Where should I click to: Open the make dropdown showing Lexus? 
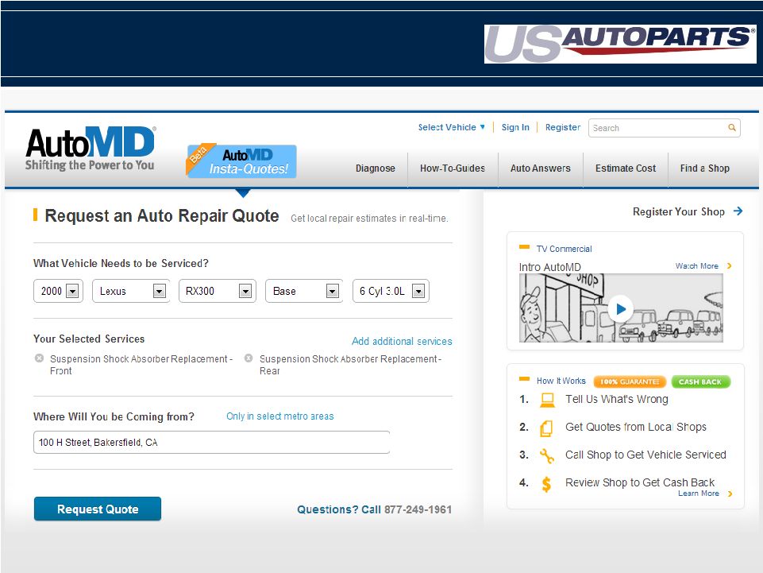(159, 292)
